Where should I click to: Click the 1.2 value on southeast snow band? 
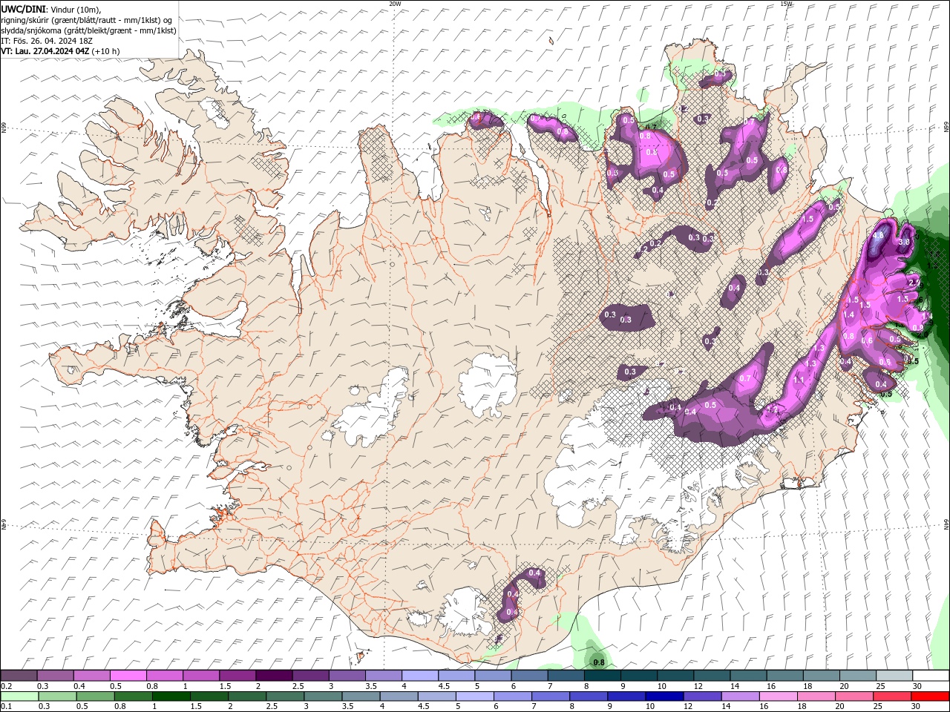(772, 409)
